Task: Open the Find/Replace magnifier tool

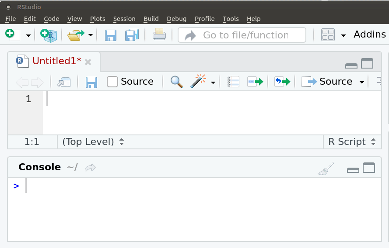Action: pos(177,82)
